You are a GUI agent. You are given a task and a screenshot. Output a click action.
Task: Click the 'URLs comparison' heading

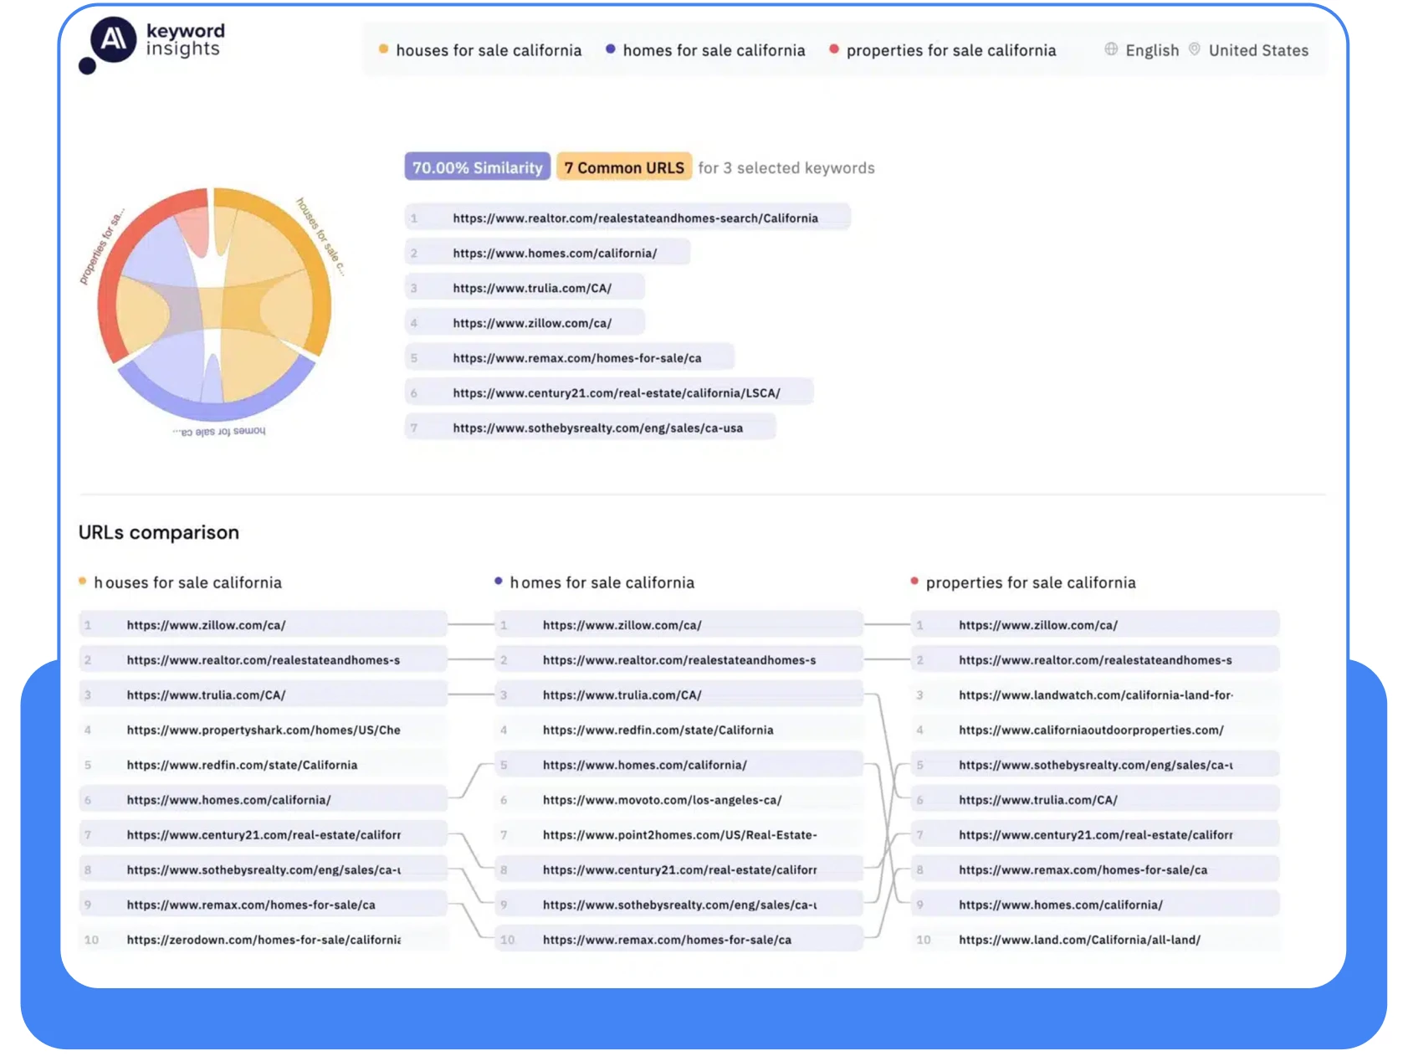pyautogui.click(x=159, y=532)
